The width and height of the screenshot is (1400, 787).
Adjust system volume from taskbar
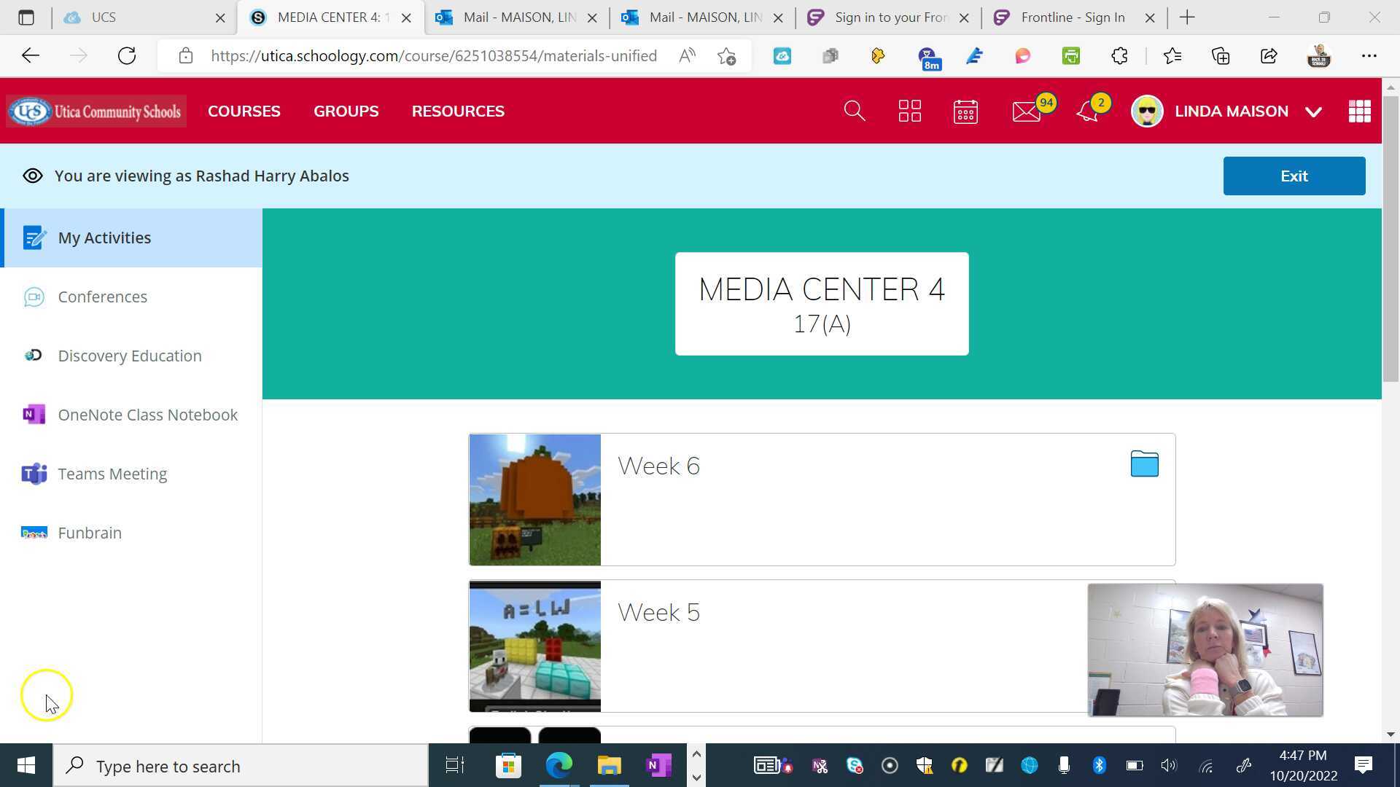click(1168, 765)
